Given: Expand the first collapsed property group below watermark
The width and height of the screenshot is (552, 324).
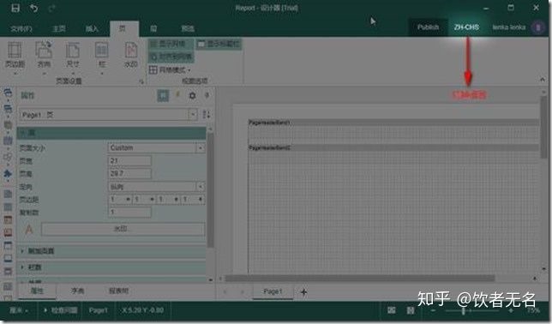Looking at the screenshot, I should coord(111,251).
